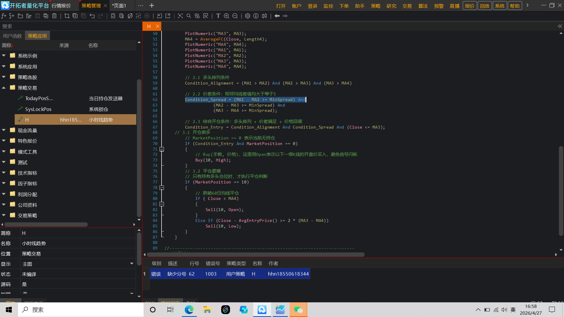Click the info circle icon in toolbar
564x317 pixels.
point(256,16)
